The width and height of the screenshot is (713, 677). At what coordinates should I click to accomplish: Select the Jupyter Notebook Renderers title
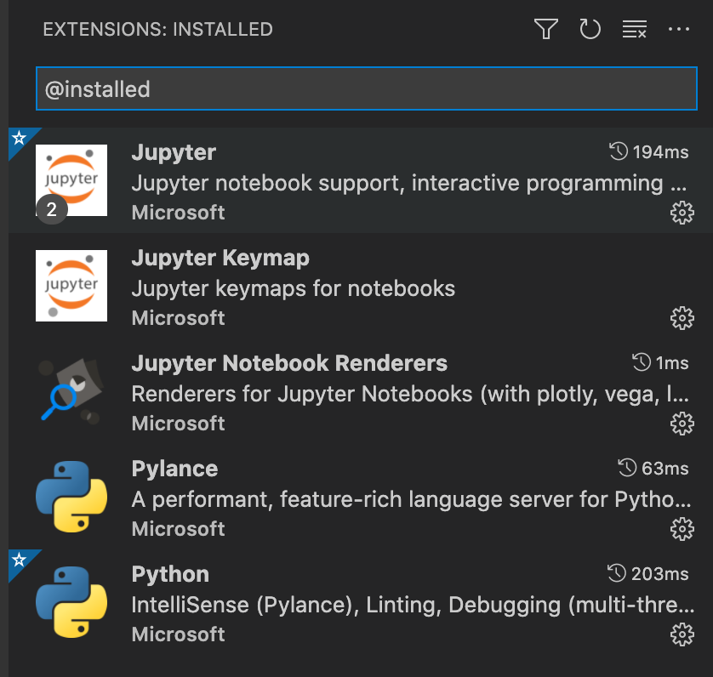[x=289, y=363]
